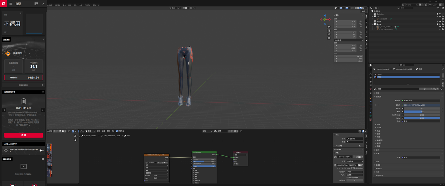This screenshot has width=445, height=186.
Task: Add a new material slot with plus
Action: (x=442, y=74)
